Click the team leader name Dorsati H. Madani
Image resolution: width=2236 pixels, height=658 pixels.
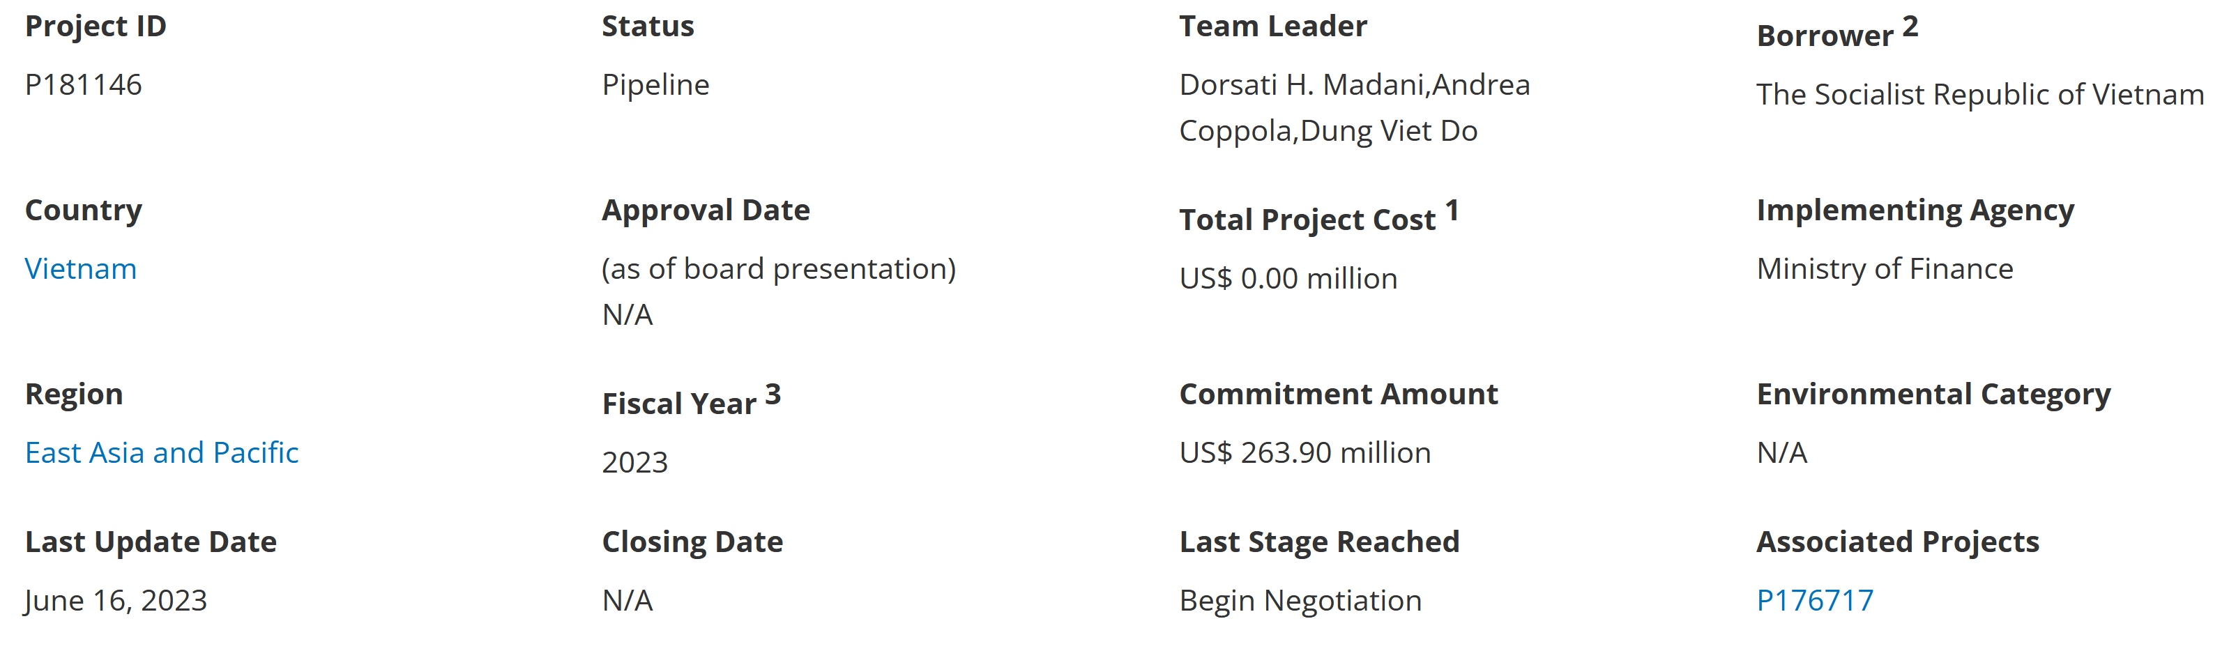coord(1301,85)
